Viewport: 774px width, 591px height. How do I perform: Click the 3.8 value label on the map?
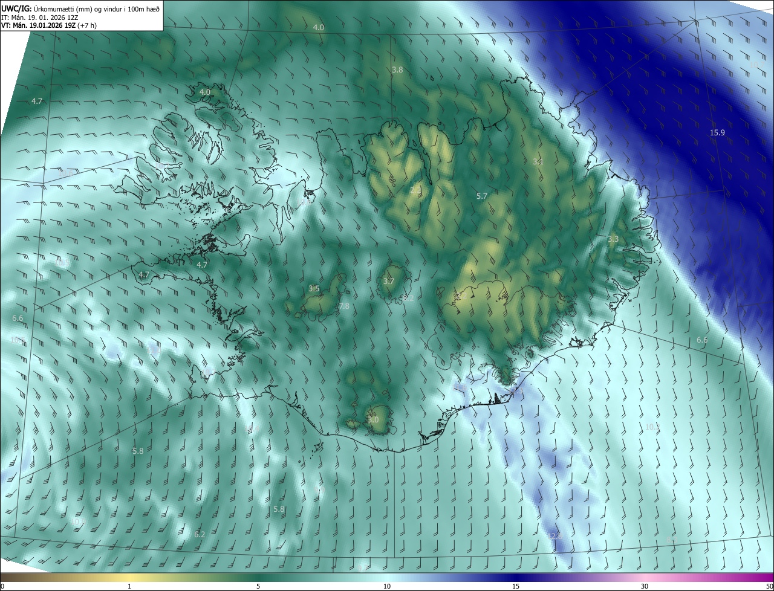(397, 70)
